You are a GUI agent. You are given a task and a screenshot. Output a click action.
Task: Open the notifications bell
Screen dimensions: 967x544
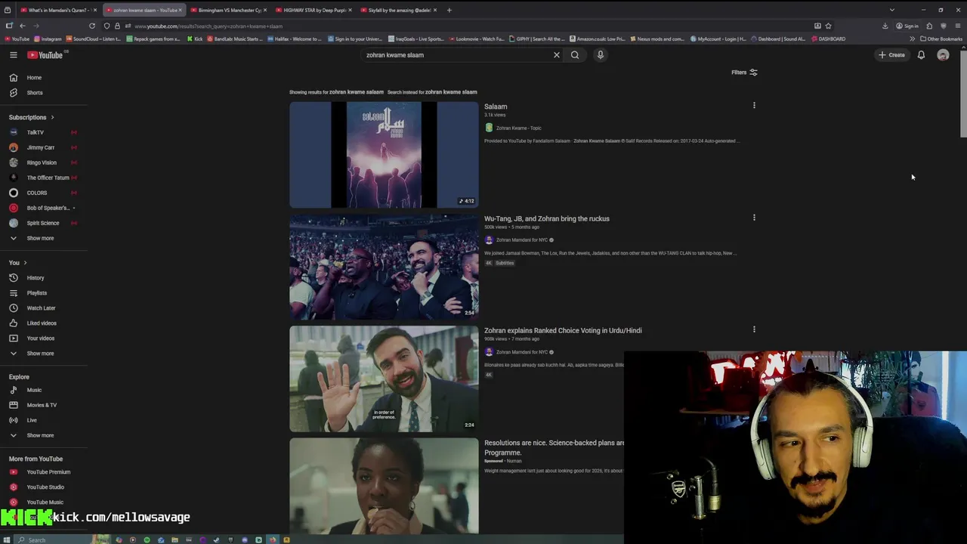tap(921, 54)
